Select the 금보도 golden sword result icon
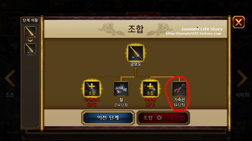This screenshot has width=252, height=141. pos(136,53)
